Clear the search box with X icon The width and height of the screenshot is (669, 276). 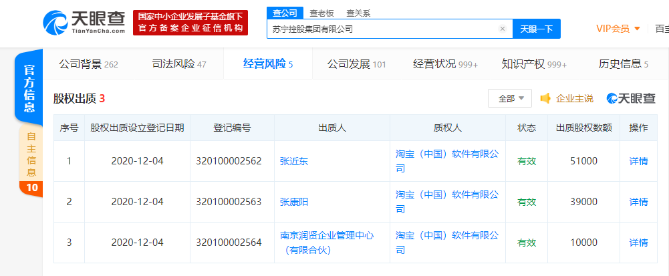coord(503,29)
